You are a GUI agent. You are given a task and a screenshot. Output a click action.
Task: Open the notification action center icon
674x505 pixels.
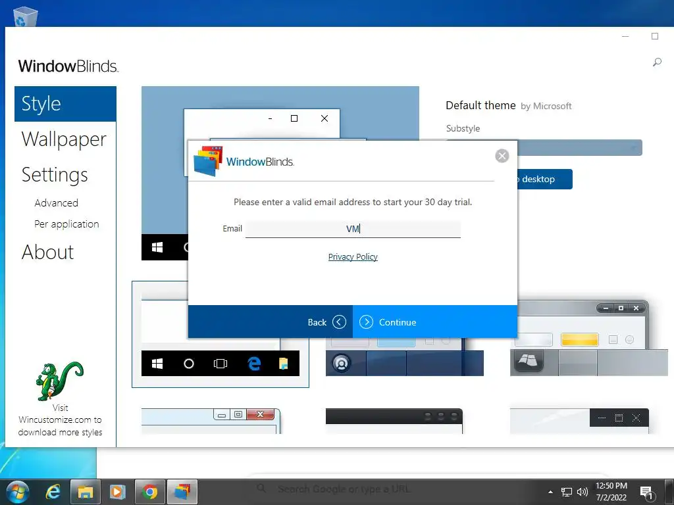[646, 493]
